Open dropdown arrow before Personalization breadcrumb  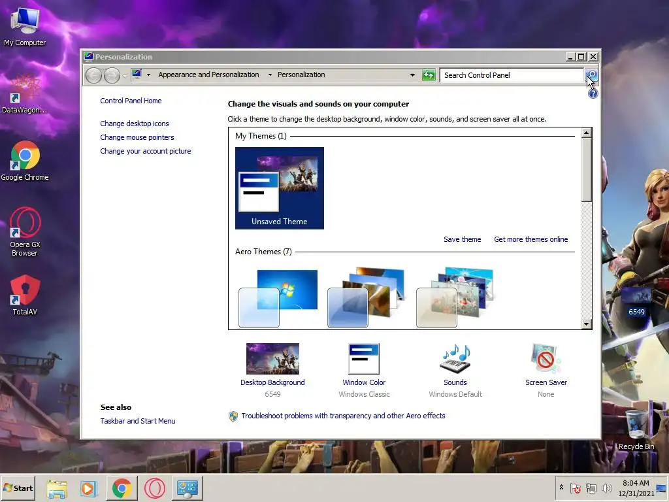pos(270,75)
